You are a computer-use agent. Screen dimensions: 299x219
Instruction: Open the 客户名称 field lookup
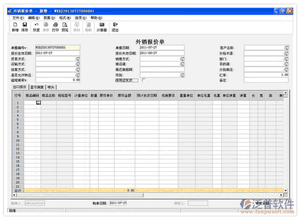pos(286,47)
